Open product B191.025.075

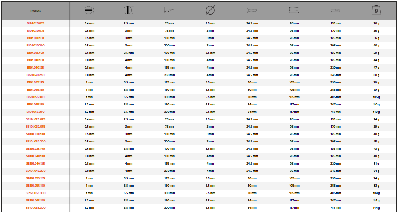coord(36,23)
